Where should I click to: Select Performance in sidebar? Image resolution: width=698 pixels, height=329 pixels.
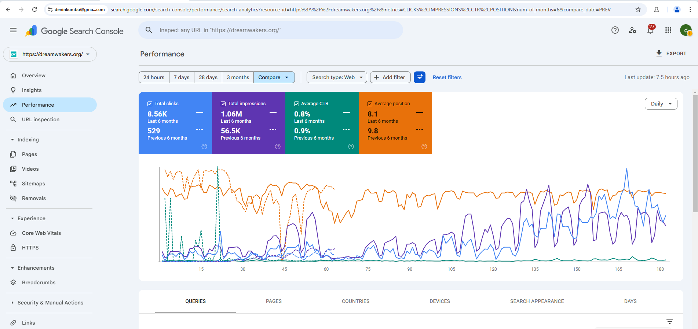[50, 105]
